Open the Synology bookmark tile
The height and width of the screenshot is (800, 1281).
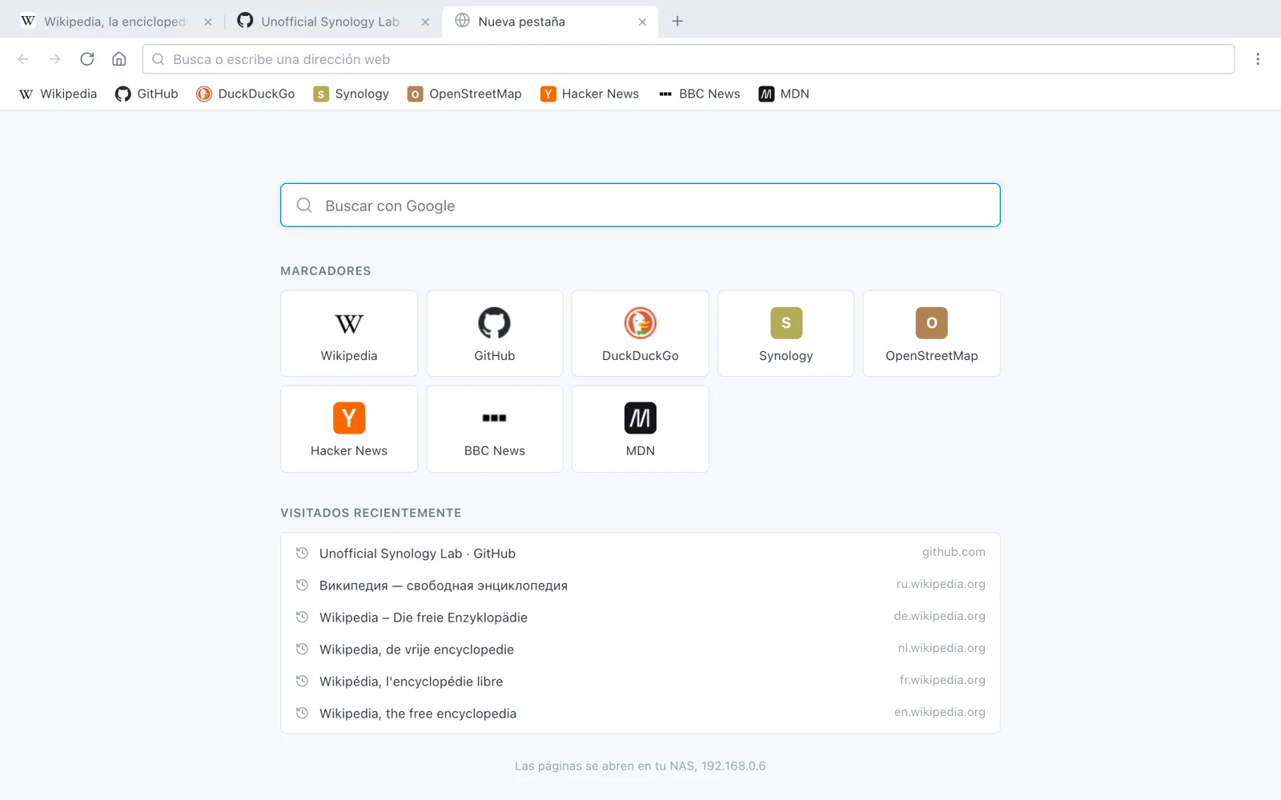point(786,334)
